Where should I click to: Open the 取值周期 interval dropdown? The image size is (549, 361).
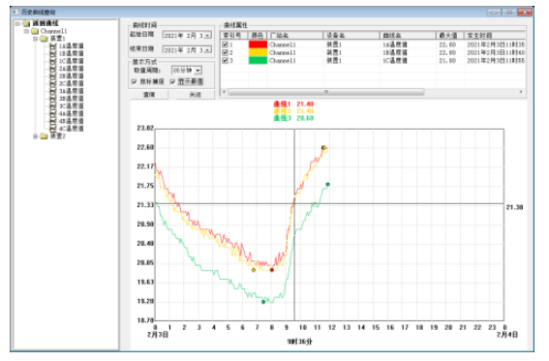198,71
